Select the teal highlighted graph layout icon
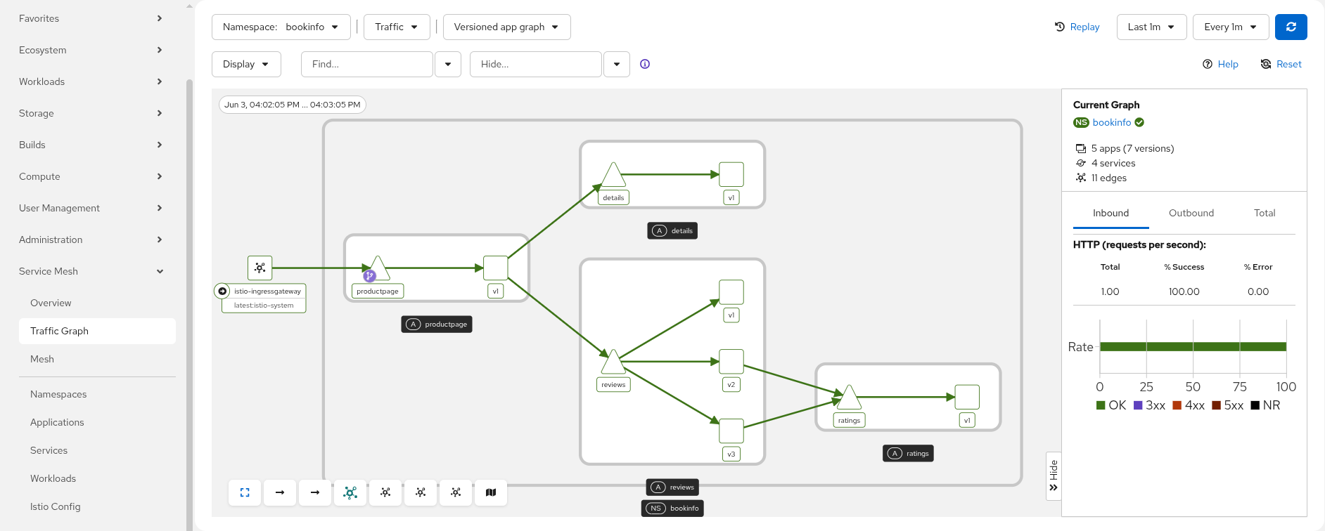 (350, 492)
